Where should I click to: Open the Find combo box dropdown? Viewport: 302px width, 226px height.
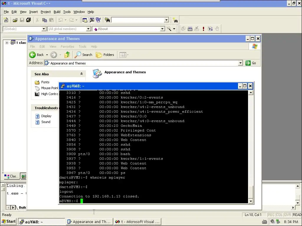[167, 20]
